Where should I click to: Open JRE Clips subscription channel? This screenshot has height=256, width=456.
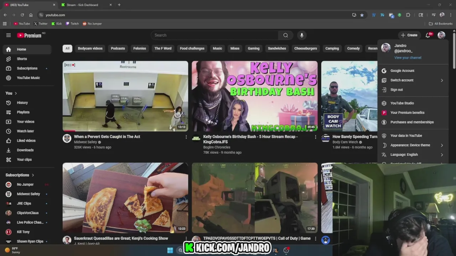27,203
